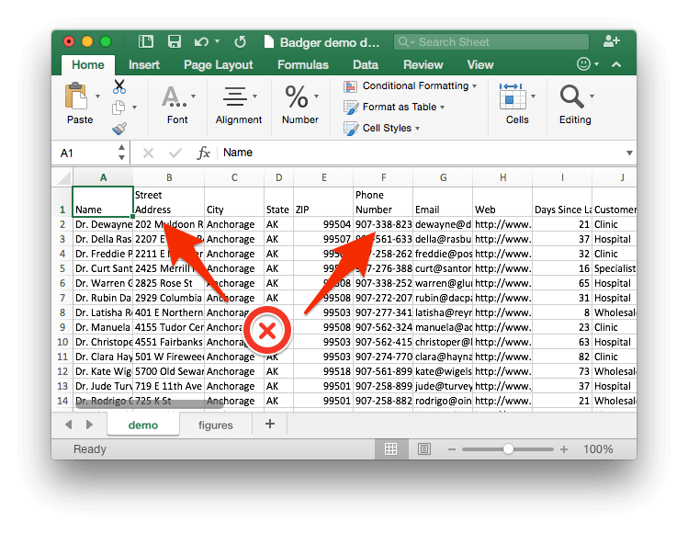The width and height of the screenshot is (688, 533).
Task: Click the Name Box showing A1
Action: [x=85, y=153]
